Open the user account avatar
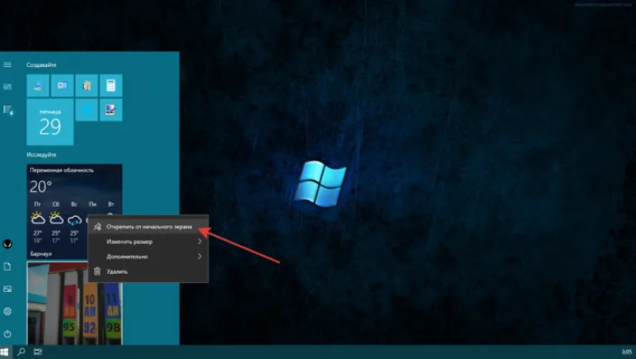The width and height of the screenshot is (636, 359). pos(7,244)
